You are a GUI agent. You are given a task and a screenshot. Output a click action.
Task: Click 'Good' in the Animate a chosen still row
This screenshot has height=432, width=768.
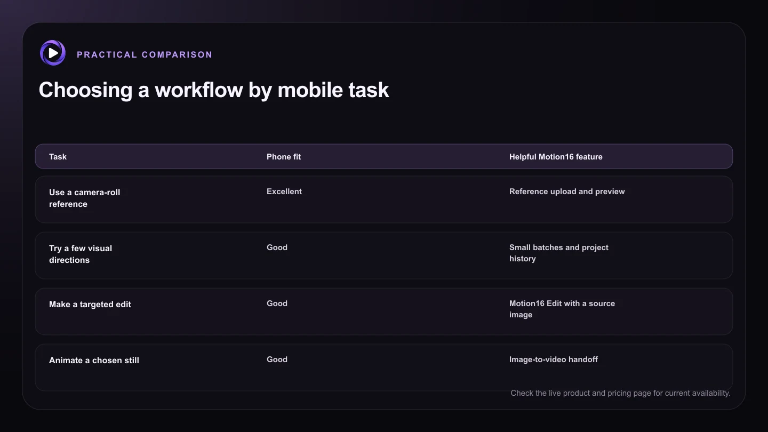pyautogui.click(x=277, y=359)
